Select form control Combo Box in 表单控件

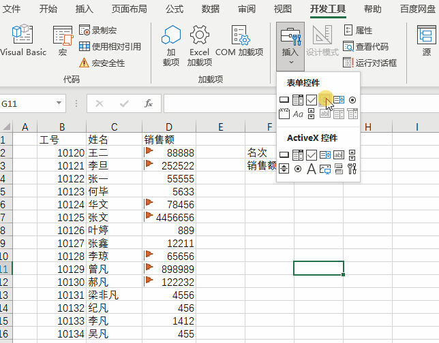298,100
